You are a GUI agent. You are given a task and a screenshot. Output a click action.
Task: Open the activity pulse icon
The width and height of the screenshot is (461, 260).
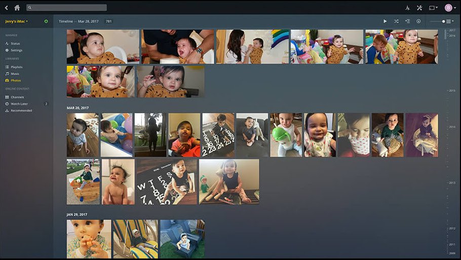point(407,8)
